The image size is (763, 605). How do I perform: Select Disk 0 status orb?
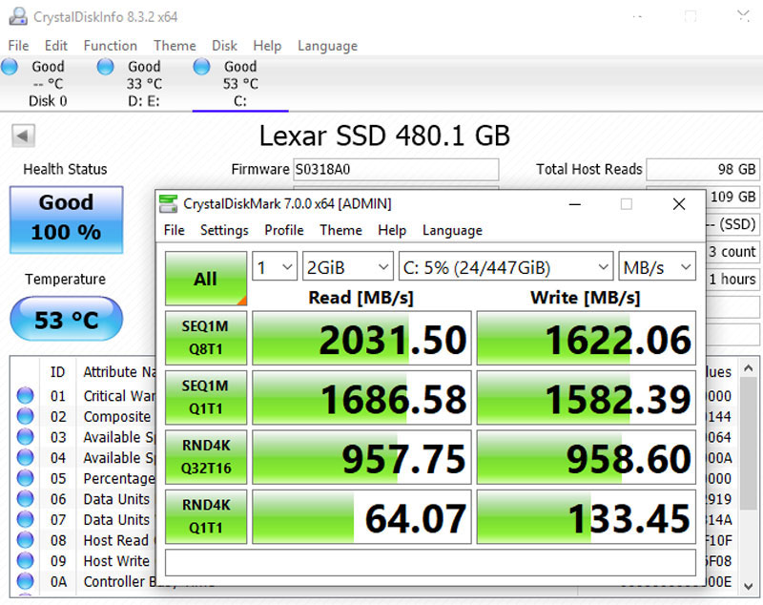click(x=10, y=67)
